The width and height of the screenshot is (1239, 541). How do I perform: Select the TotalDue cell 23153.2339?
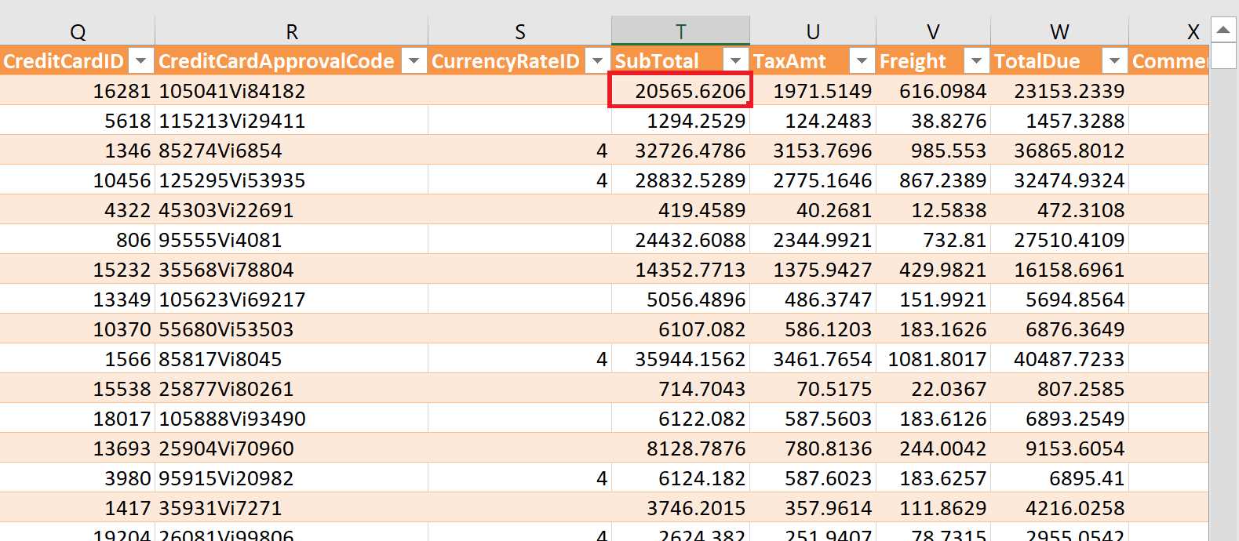tap(1059, 90)
